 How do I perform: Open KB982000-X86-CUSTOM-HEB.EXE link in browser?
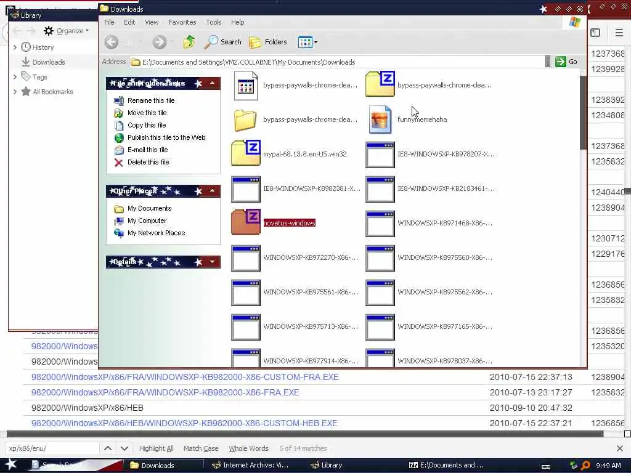[x=184, y=423]
